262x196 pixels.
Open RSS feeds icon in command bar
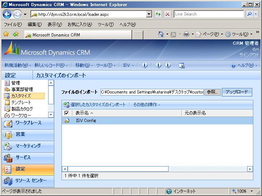[x=173, y=35]
